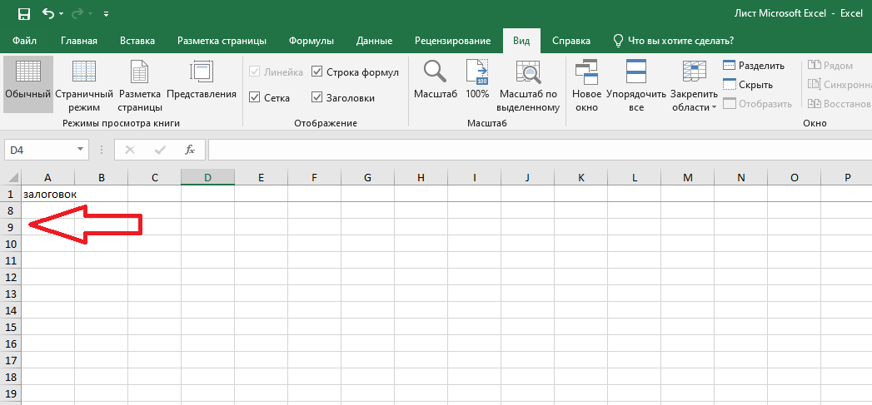Click the Скрыть window button
This screenshot has height=405, width=872.
pos(748,85)
